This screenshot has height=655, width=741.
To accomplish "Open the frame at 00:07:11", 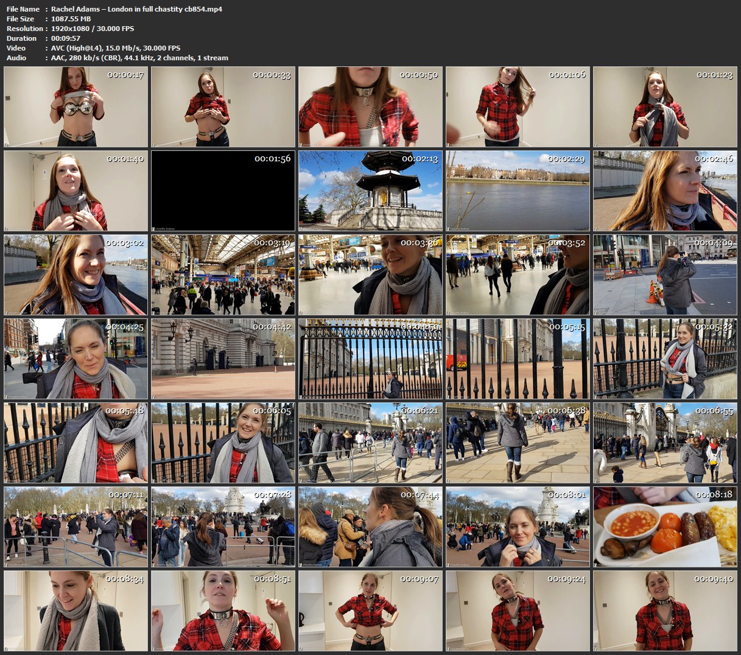I will click(76, 527).
